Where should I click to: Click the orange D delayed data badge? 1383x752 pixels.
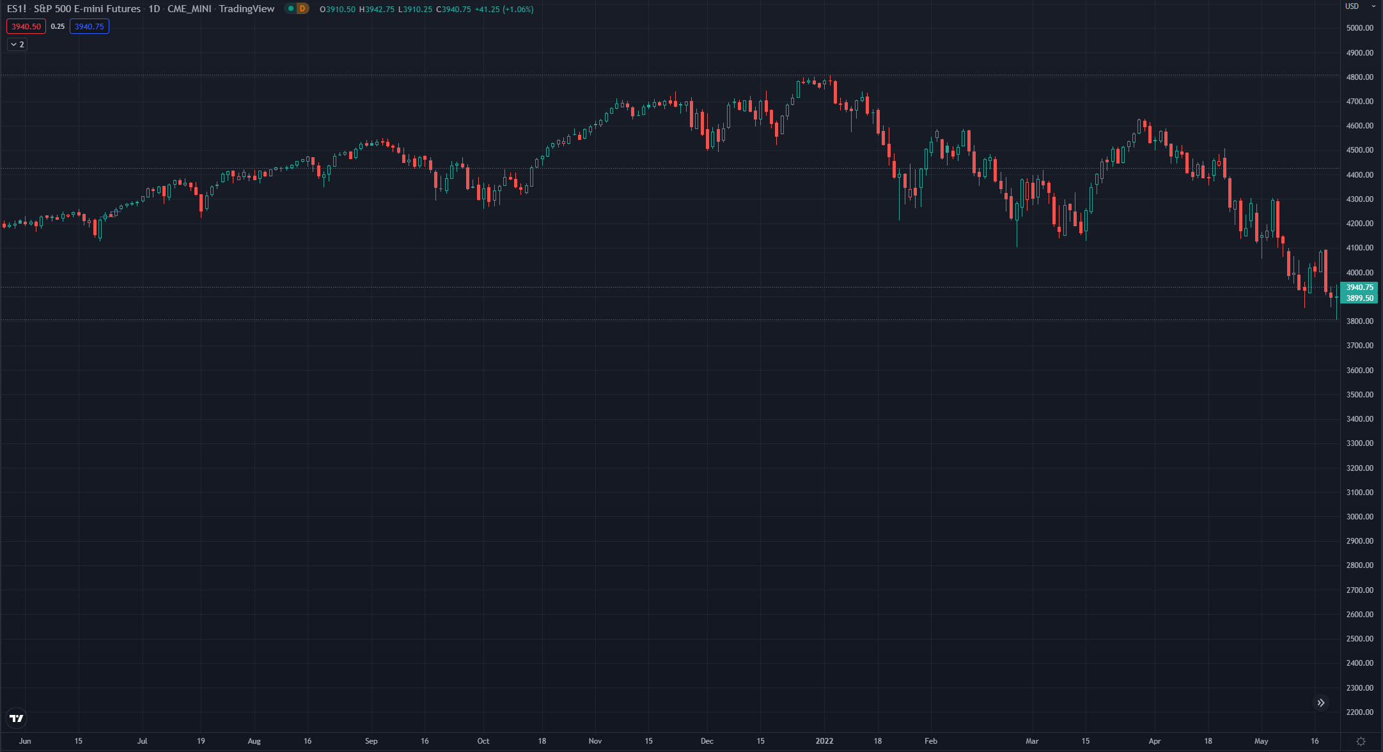(x=302, y=8)
